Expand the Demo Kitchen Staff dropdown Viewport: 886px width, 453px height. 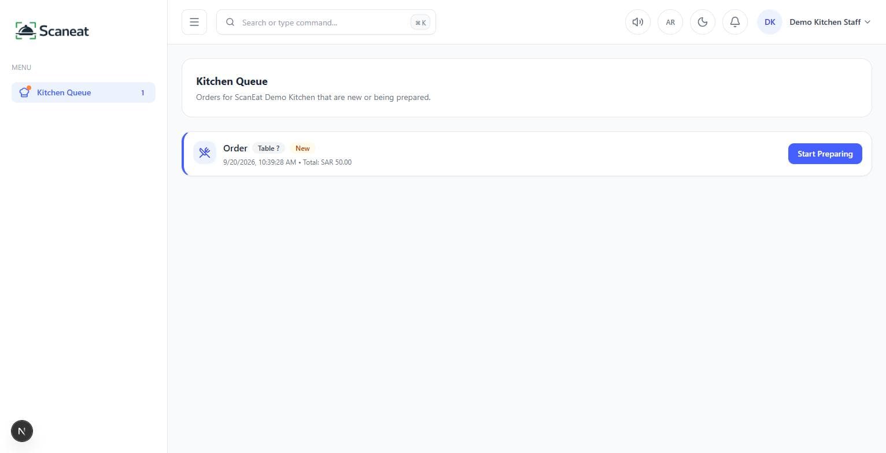pos(830,22)
